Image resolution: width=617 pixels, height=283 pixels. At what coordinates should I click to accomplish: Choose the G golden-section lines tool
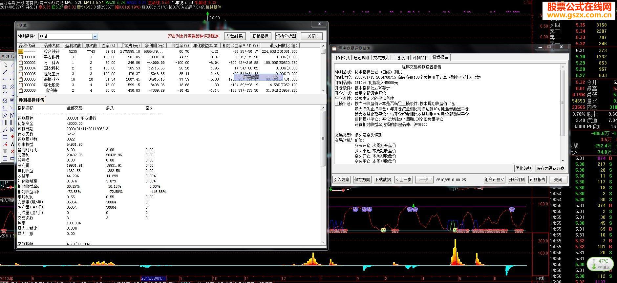coord(5,108)
